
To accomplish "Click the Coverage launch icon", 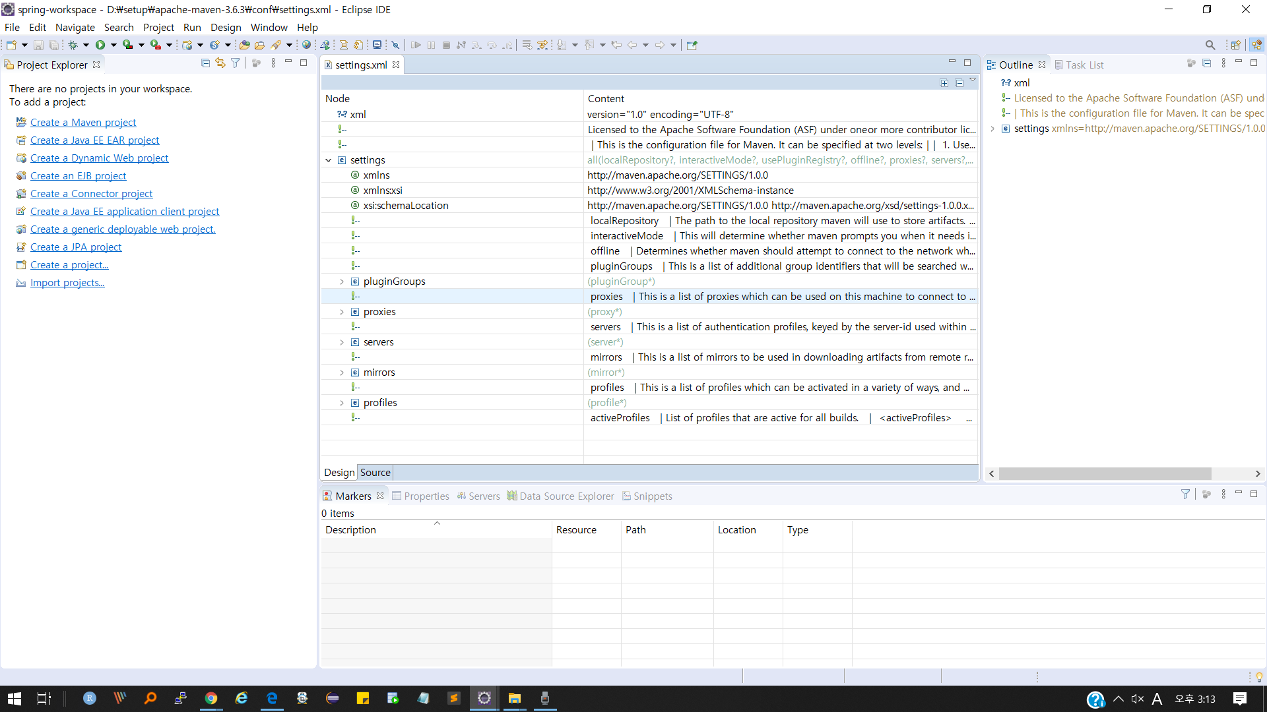I will click(127, 45).
